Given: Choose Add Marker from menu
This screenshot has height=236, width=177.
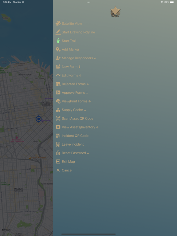Looking at the screenshot, I should (x=70, y=49).
